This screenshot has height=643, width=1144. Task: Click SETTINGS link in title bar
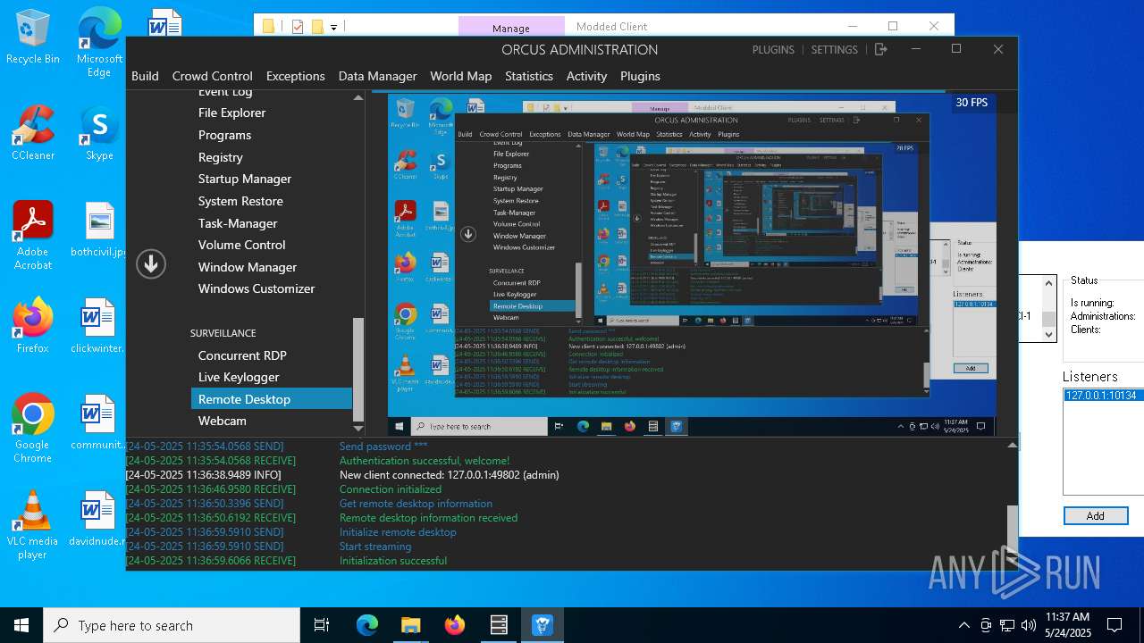point(834,50)
